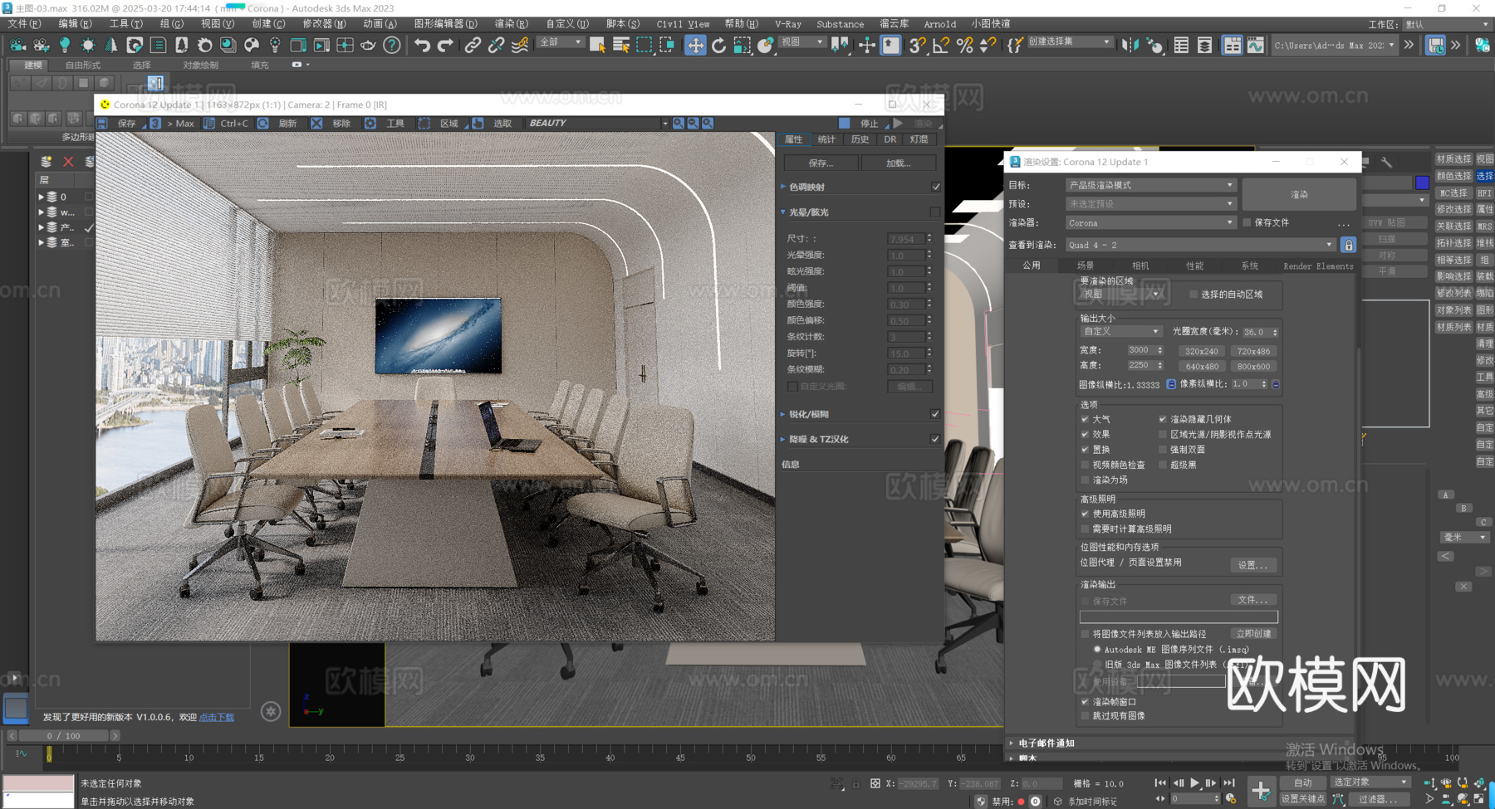Click the red X delete layer icon

click(x=68, y=161)
